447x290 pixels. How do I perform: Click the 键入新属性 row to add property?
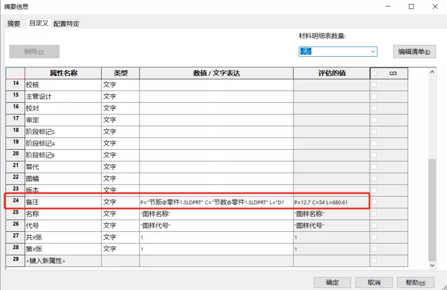[x=62, y=261]
